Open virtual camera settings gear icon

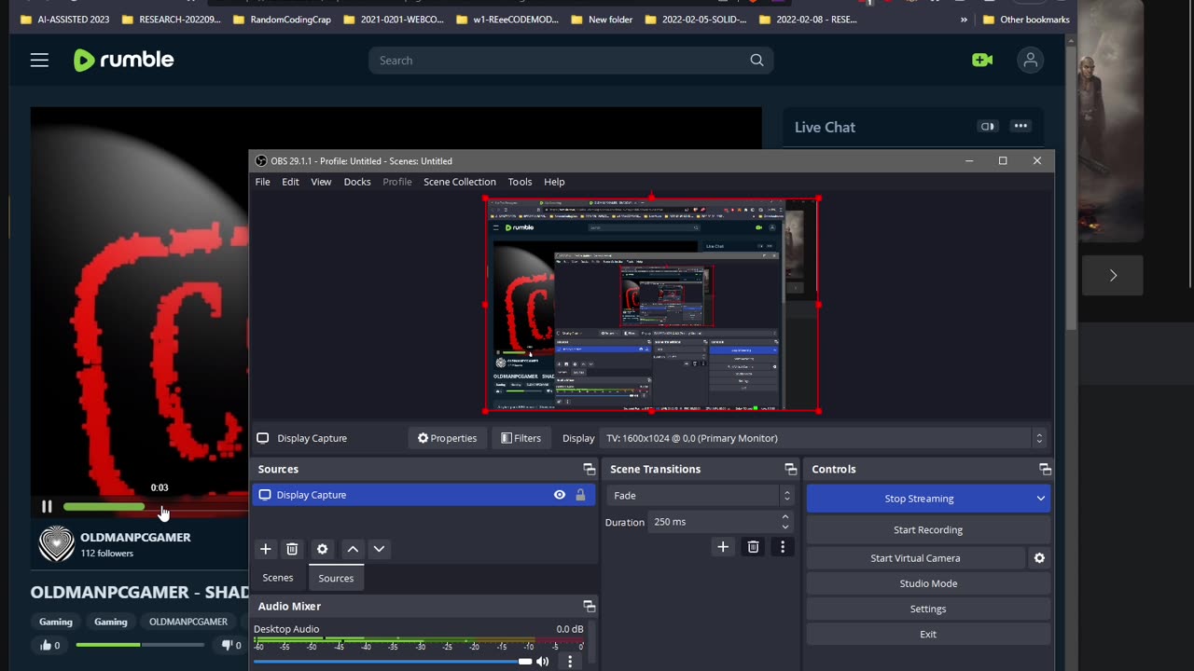[x=1039, y=558]
